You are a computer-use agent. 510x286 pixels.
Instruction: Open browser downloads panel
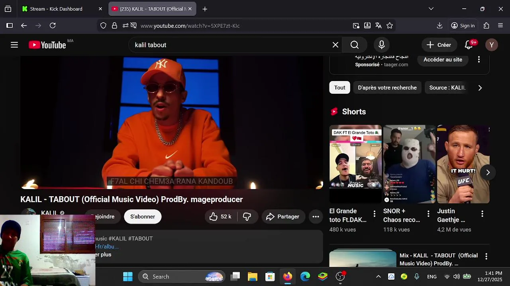440,25
